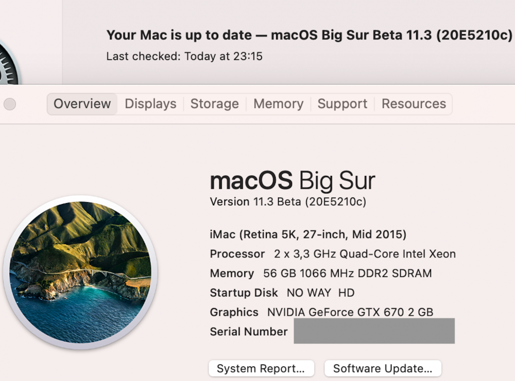Click the 'Version 11.3 Beta (20E5210c)' text
The image size is (515, 381).
tap(288, 202)
